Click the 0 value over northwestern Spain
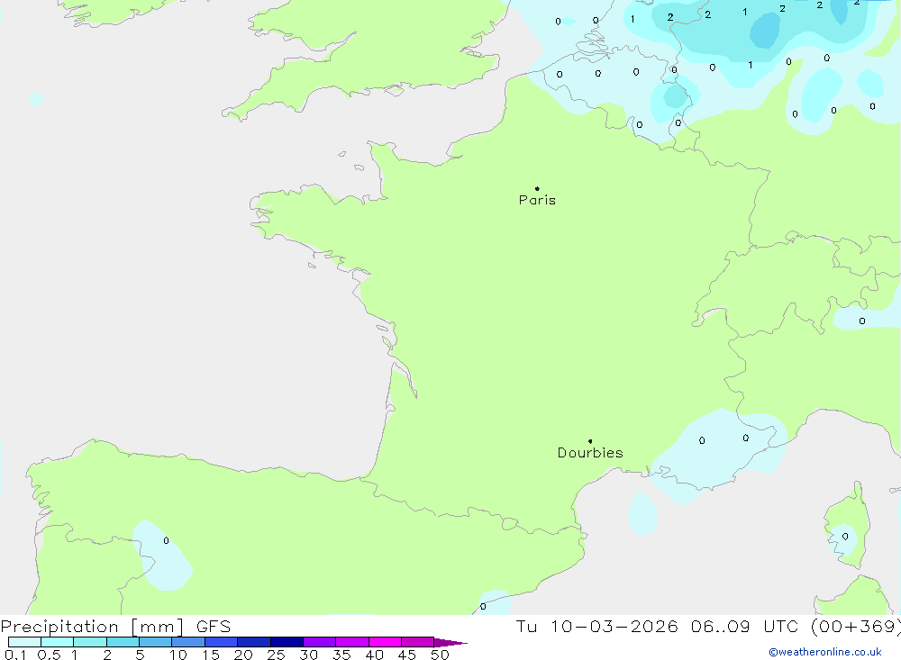 coord(166,540)
